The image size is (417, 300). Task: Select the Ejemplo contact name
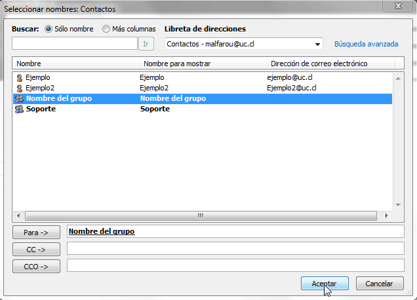click(x=38, y=77)
